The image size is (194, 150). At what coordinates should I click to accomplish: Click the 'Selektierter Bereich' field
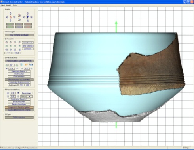pyautogui.click(x=19, y=99)
